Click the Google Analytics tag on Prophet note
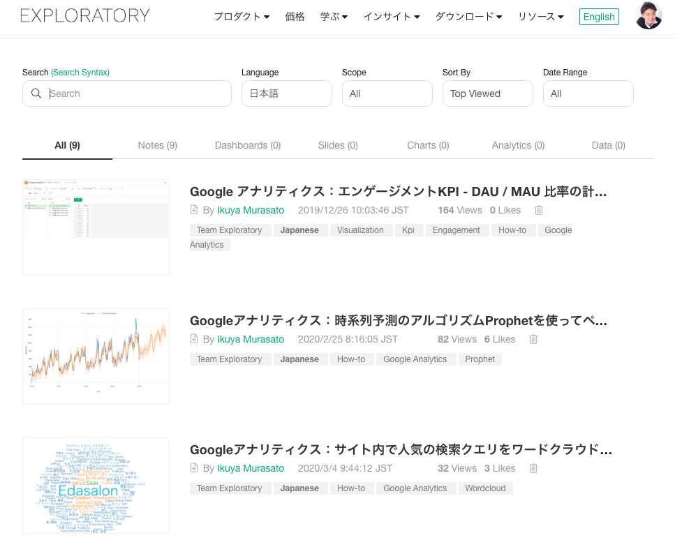682x540 pixels. click(x=415, y=359)
